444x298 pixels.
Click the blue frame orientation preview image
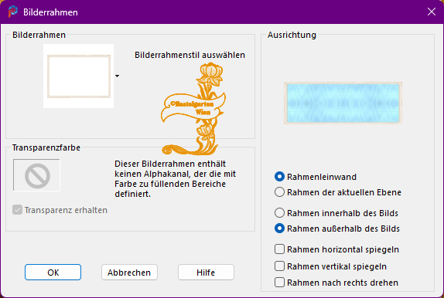pos(343,103)
